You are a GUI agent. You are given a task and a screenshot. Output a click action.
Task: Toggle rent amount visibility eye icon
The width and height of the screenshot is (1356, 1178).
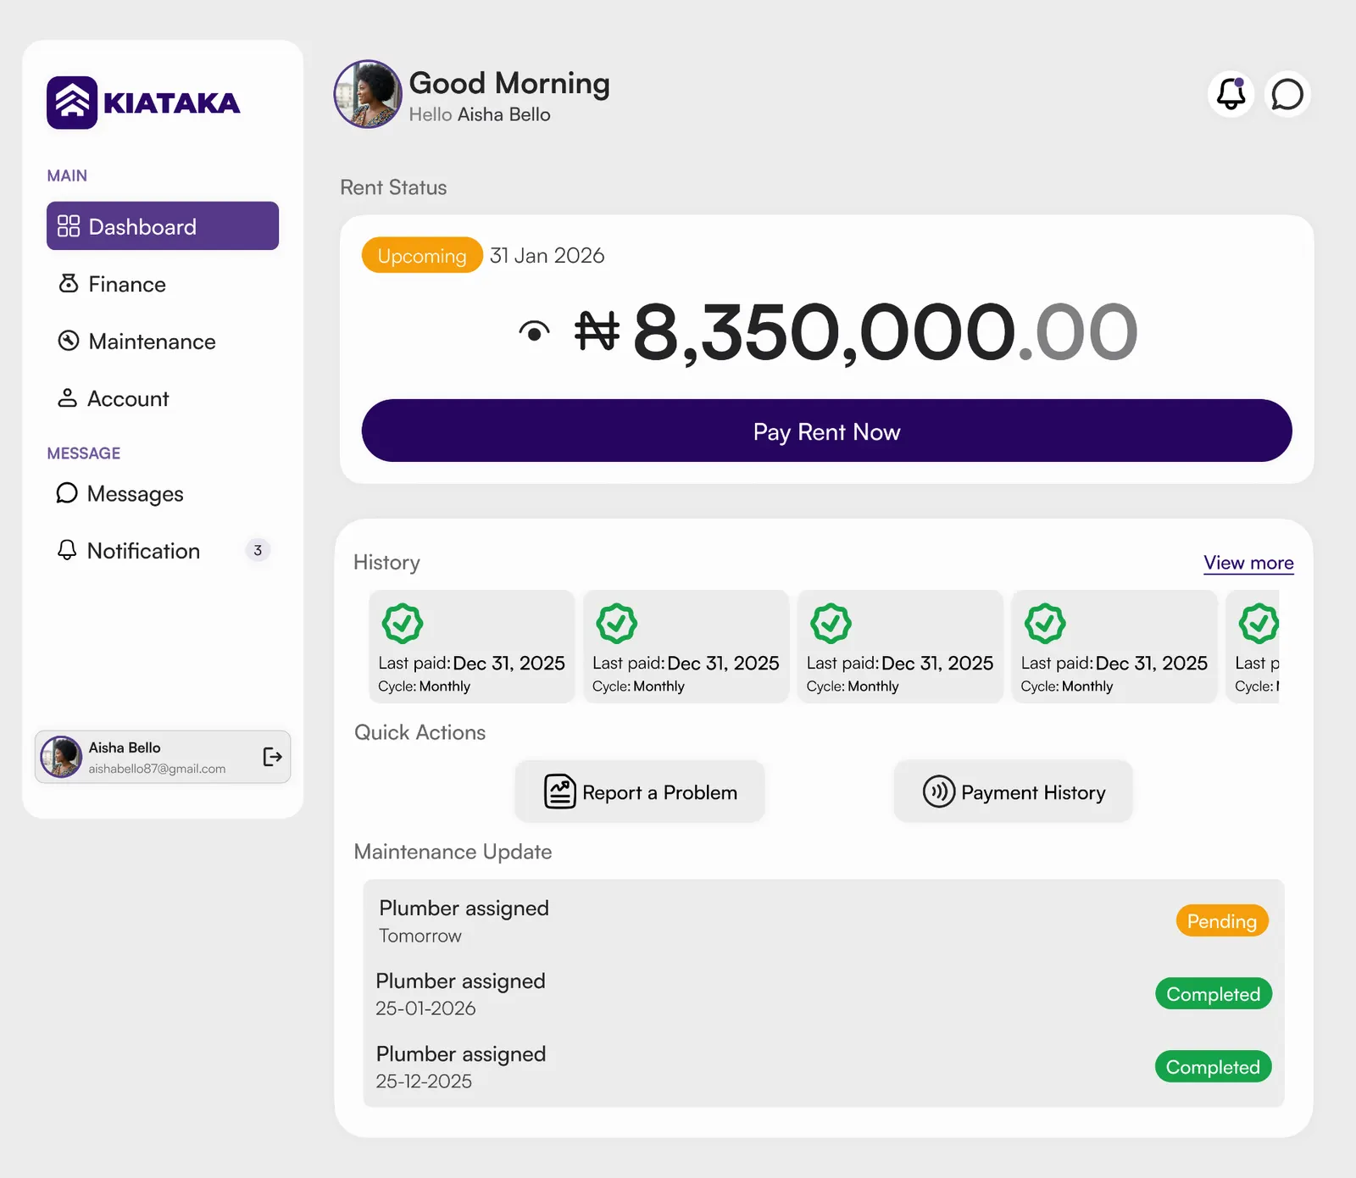click(x=534, y=331)
